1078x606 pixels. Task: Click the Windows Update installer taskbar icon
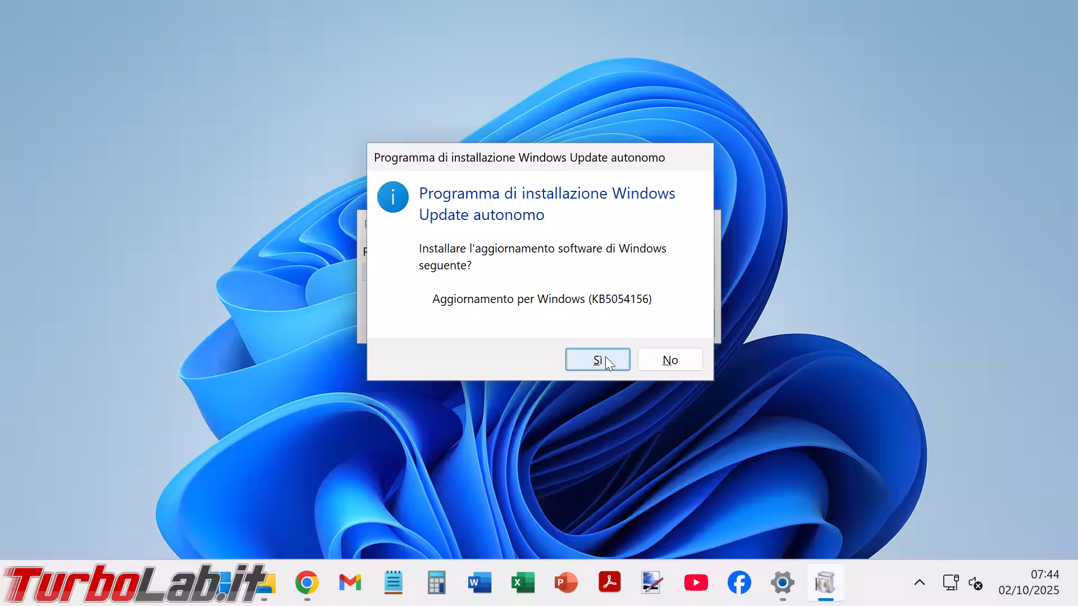point(825,583)
